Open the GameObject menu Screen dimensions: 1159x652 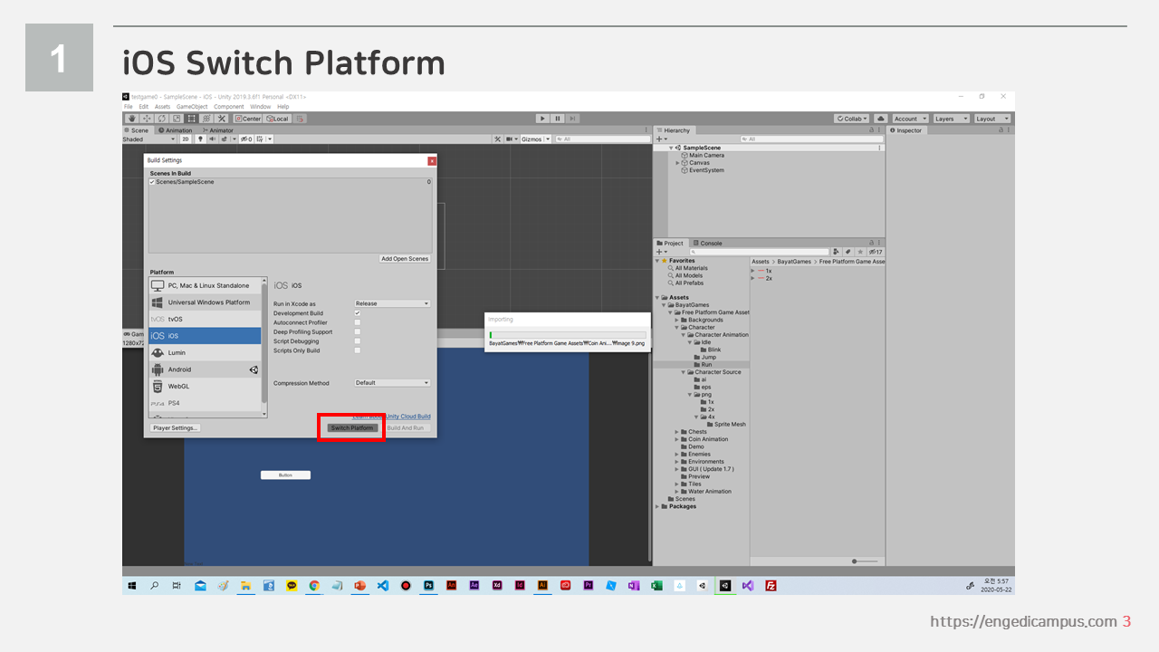[192, 107]
